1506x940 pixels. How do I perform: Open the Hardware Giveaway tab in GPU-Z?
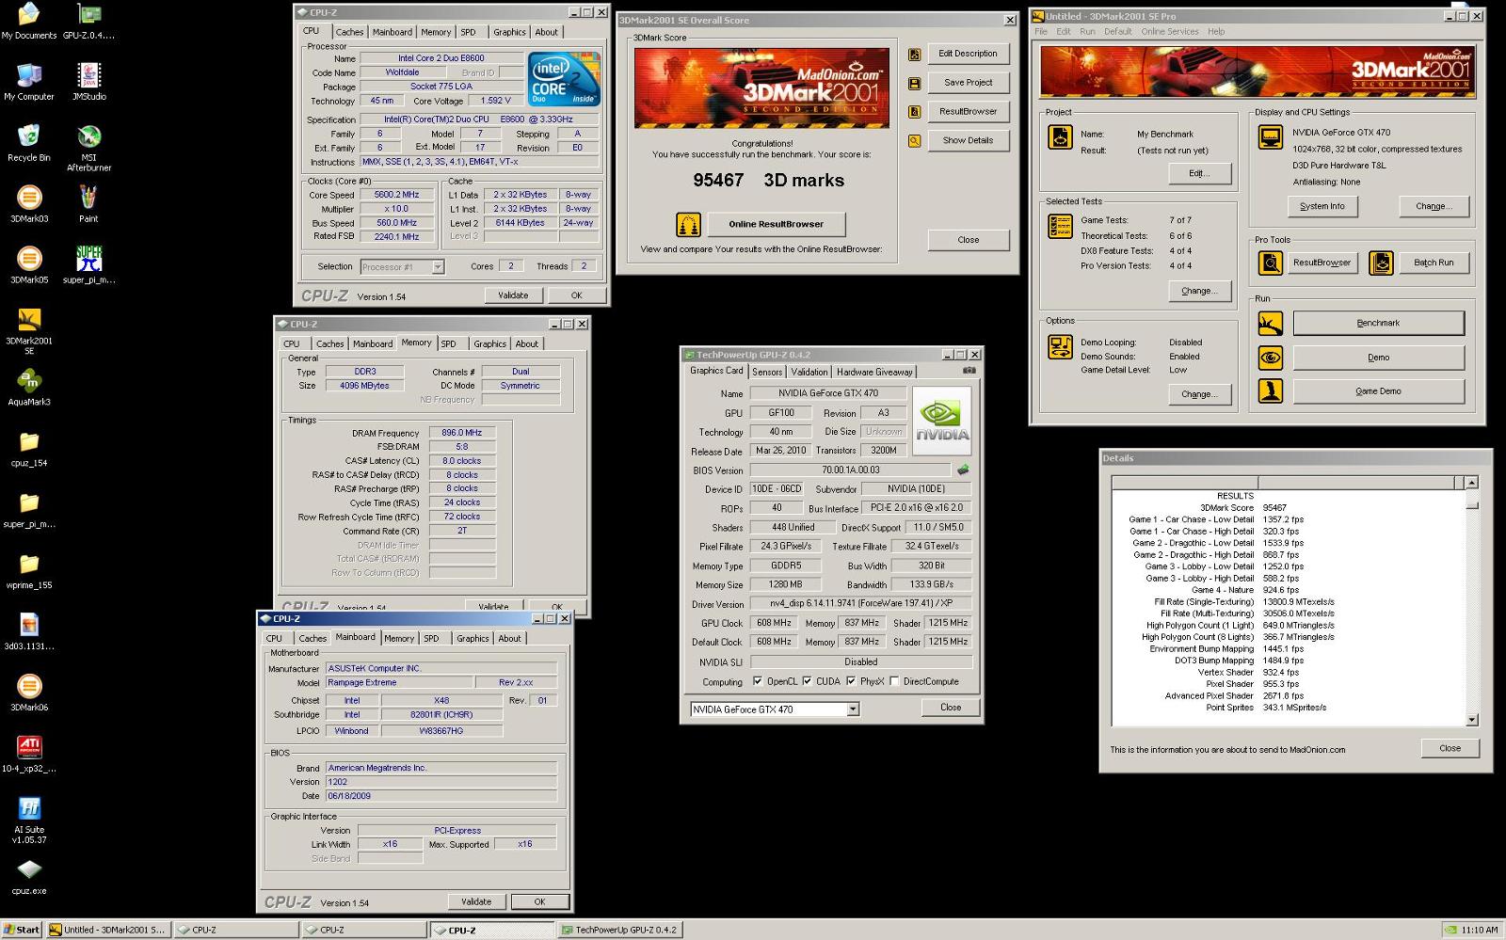874,372
